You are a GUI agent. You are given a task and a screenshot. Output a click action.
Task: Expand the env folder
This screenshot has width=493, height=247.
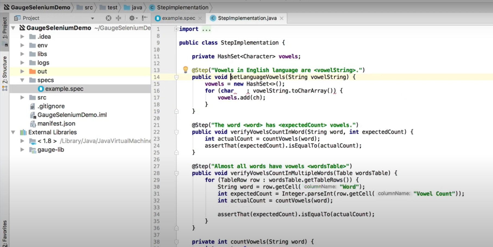pyautogui.click(x=22, y=45)
